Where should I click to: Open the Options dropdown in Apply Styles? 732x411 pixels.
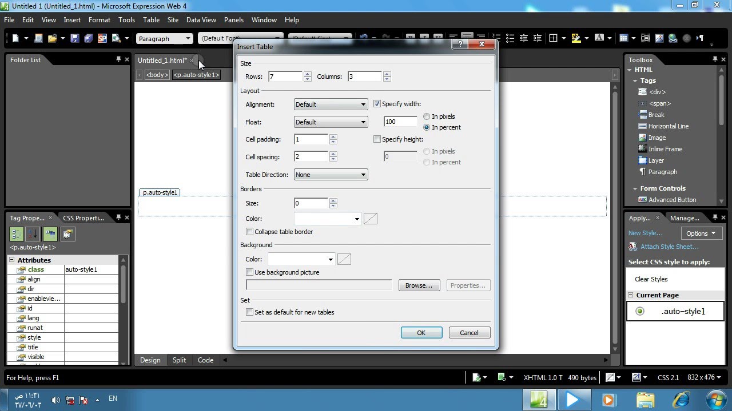(x=701, y=233)
